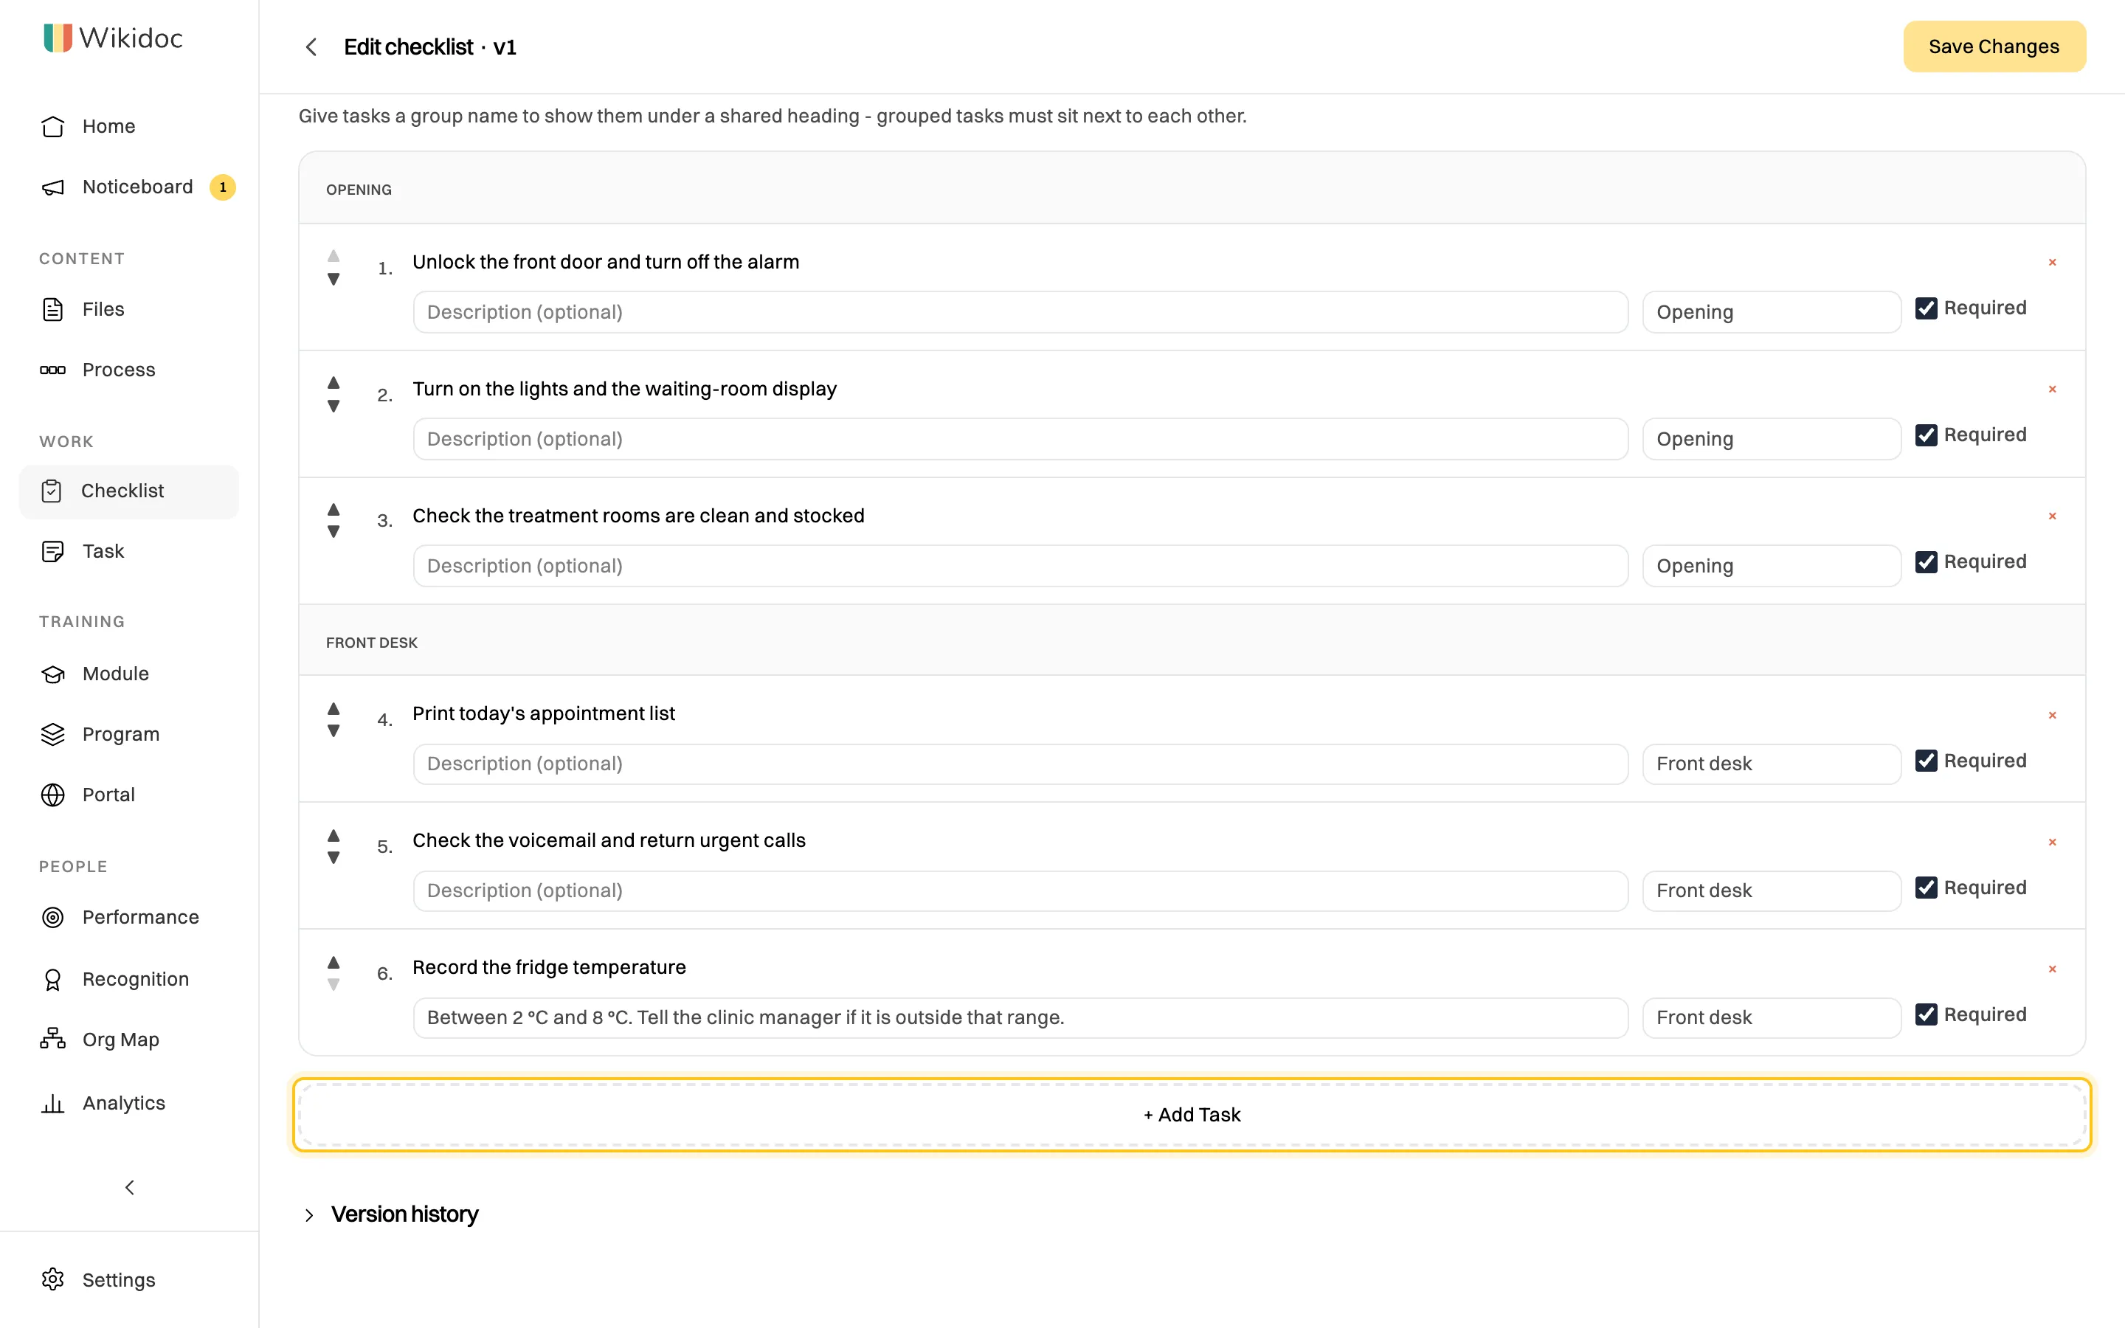
Task: Uncheck Required for the lights task
Action: pos(1926,435)
